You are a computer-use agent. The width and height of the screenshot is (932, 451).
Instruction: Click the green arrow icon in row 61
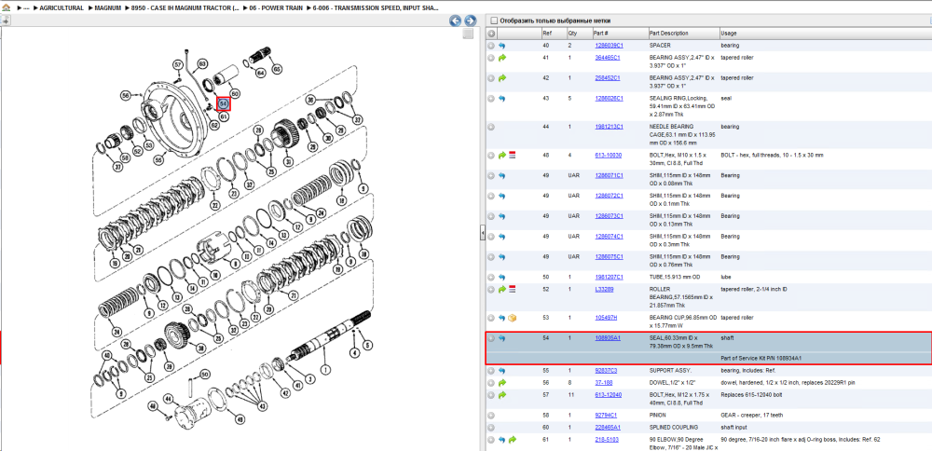tap(512, 440)
